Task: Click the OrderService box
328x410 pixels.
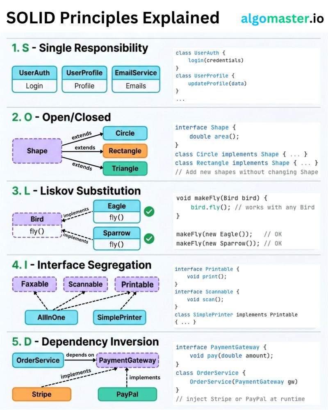Action: (38, 361)
